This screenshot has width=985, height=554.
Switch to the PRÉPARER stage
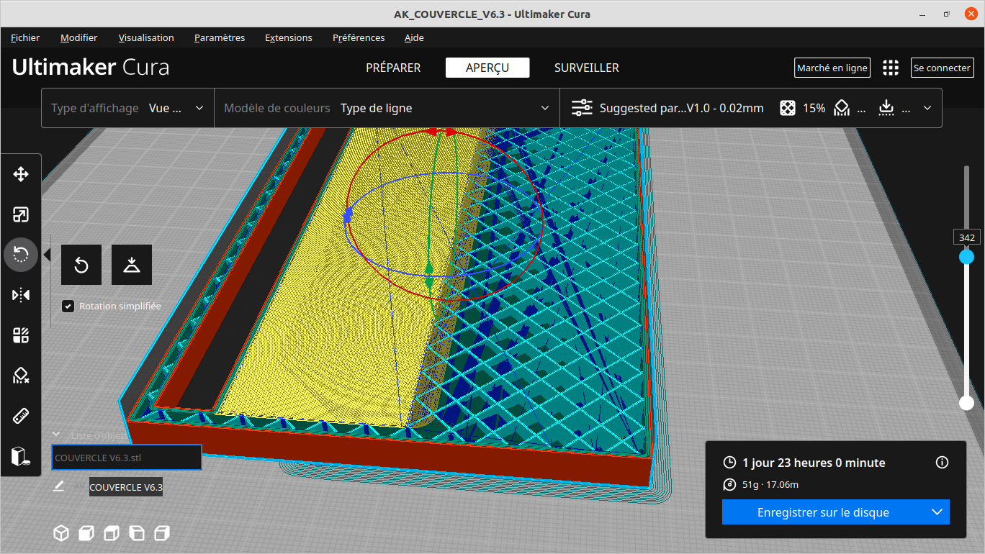tap(393, 68)
